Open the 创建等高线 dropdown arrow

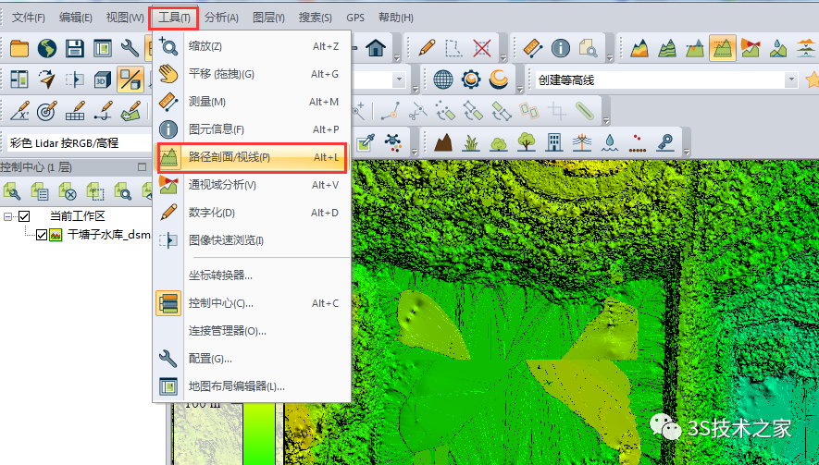791,80
